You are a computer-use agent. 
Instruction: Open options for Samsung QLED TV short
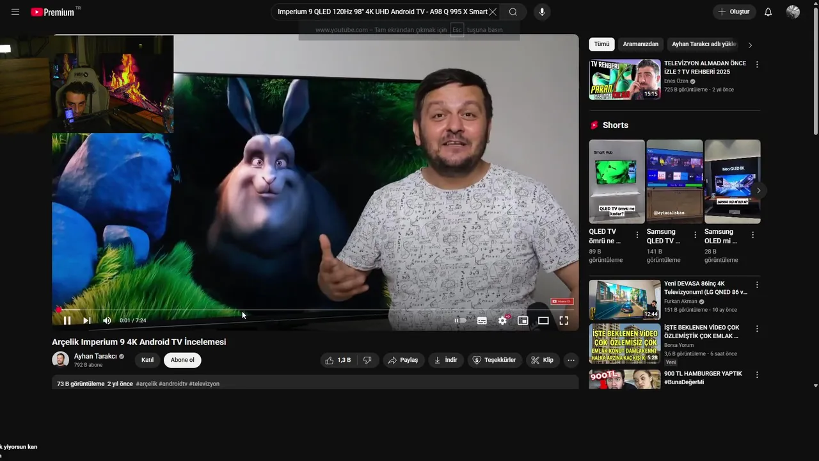pos(695,235)
